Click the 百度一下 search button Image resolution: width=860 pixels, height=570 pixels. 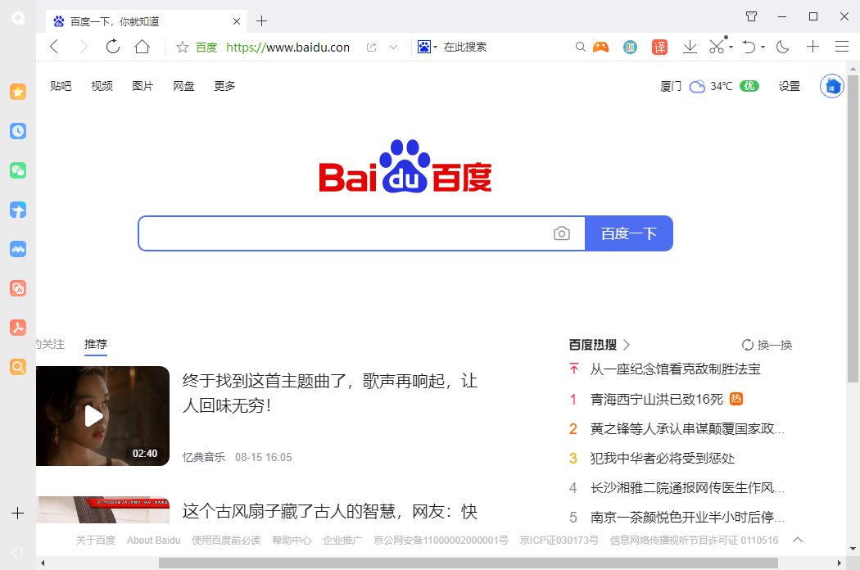[628, 233]
